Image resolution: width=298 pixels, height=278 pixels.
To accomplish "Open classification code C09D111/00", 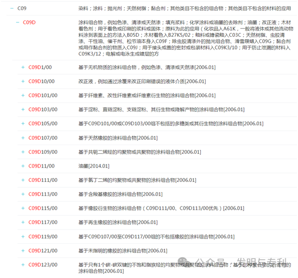I will (43, 180).
